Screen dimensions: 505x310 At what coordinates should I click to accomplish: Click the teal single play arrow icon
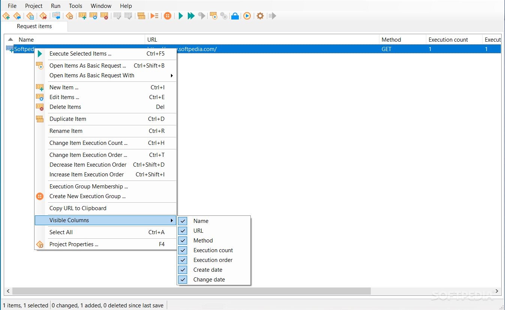click(181, 16)
